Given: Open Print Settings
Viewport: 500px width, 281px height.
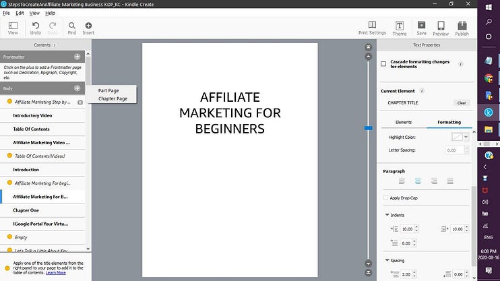Looking at the screenshot, I should [372, 28].
